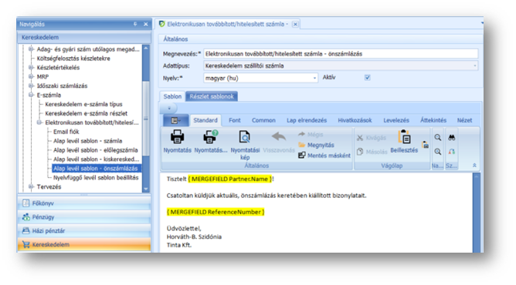Open file with the Megnyitás folder icon
The height and width of the screenshot is (285, 516).
[x=302, y=145]
